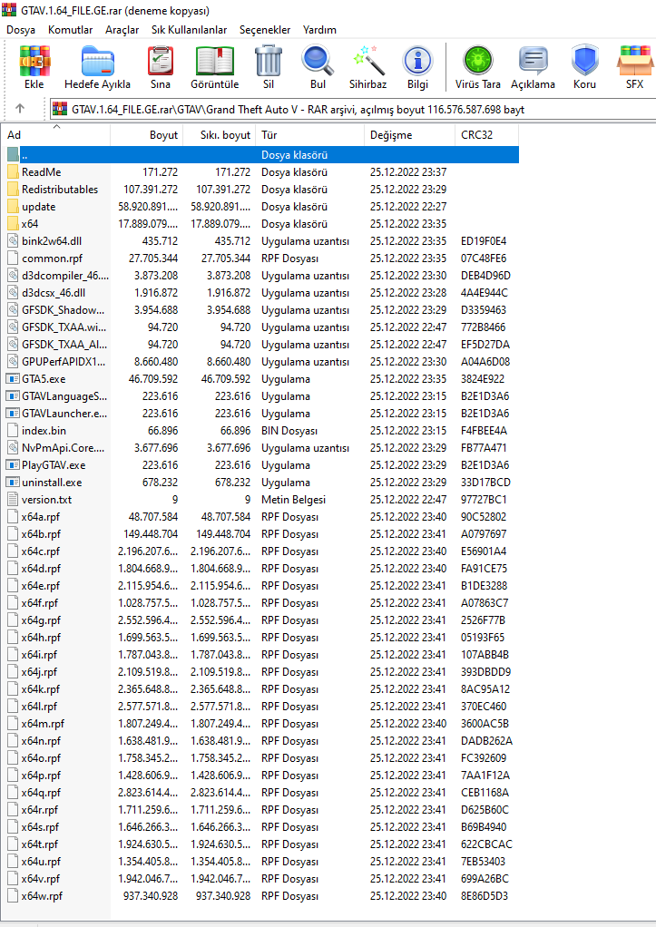This screenshot has width=656, height=927.
Task: Select the x64w.rpf file
Action: tap(42, 896)
